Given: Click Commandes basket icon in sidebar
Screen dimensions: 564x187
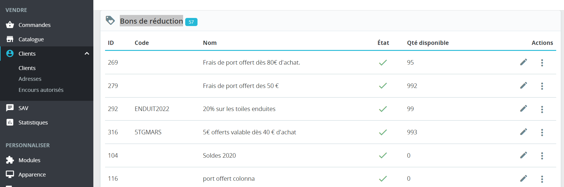Looking at the screenshot, I should click(x=10, y=25).
